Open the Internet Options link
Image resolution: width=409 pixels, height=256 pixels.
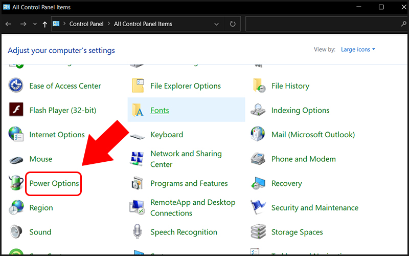(57, 135)
